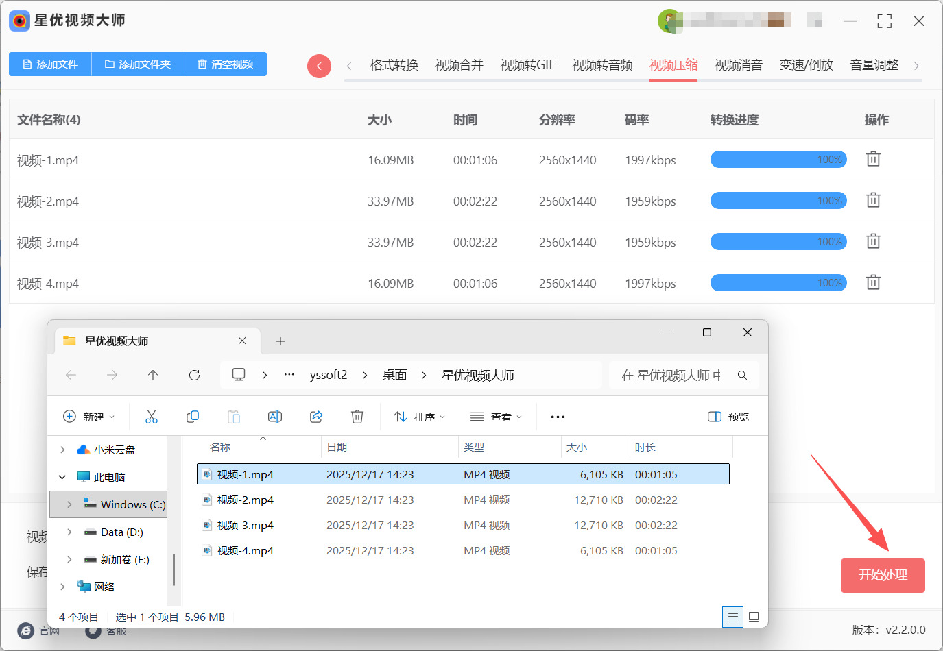
Task: Click the 添加文件 add file button
Action: point(51,64)
